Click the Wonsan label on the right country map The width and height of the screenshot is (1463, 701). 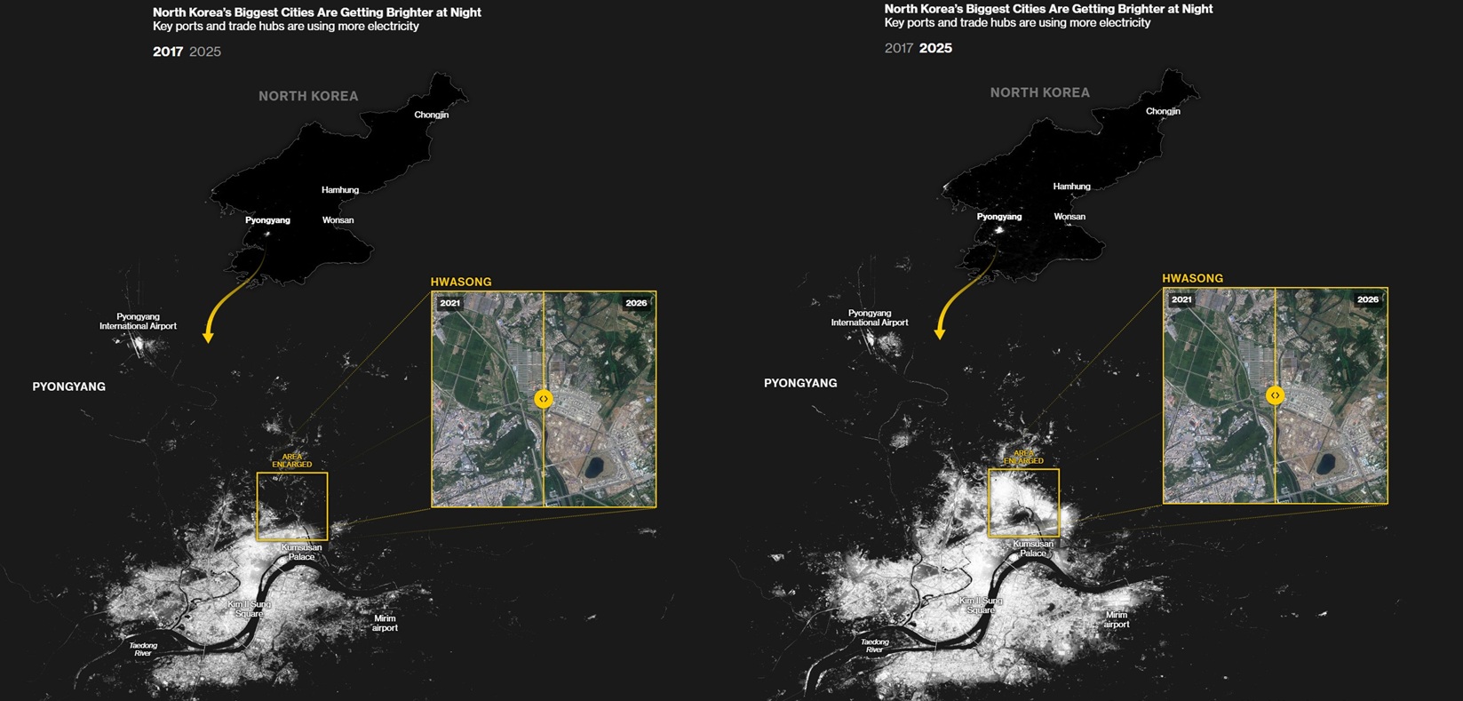pyautogui.click(x=1069, y=217)
